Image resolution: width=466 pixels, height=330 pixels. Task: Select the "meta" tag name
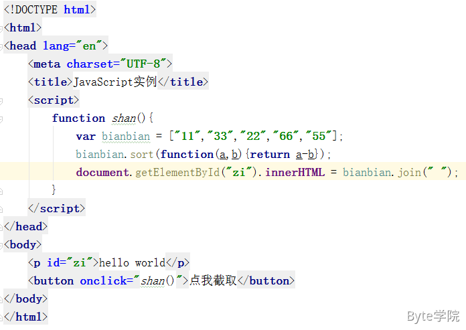coord(47,64)
